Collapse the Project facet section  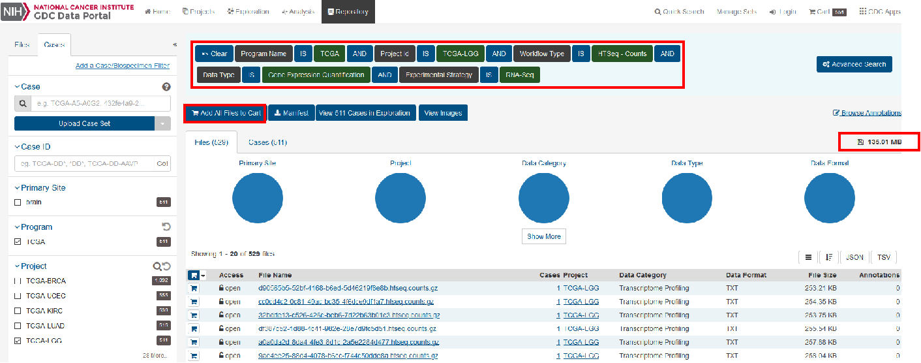click(31, 266)
